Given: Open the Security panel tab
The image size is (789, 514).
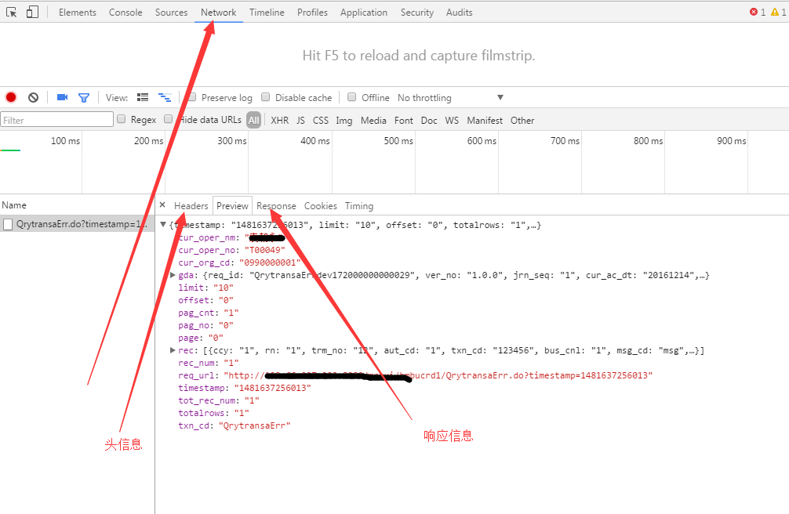Looking at the screenshot, I should click(x=417, y=13).
